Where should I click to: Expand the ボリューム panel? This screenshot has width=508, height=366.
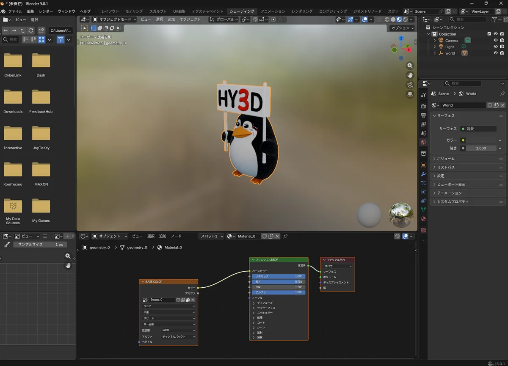point(446,159)
